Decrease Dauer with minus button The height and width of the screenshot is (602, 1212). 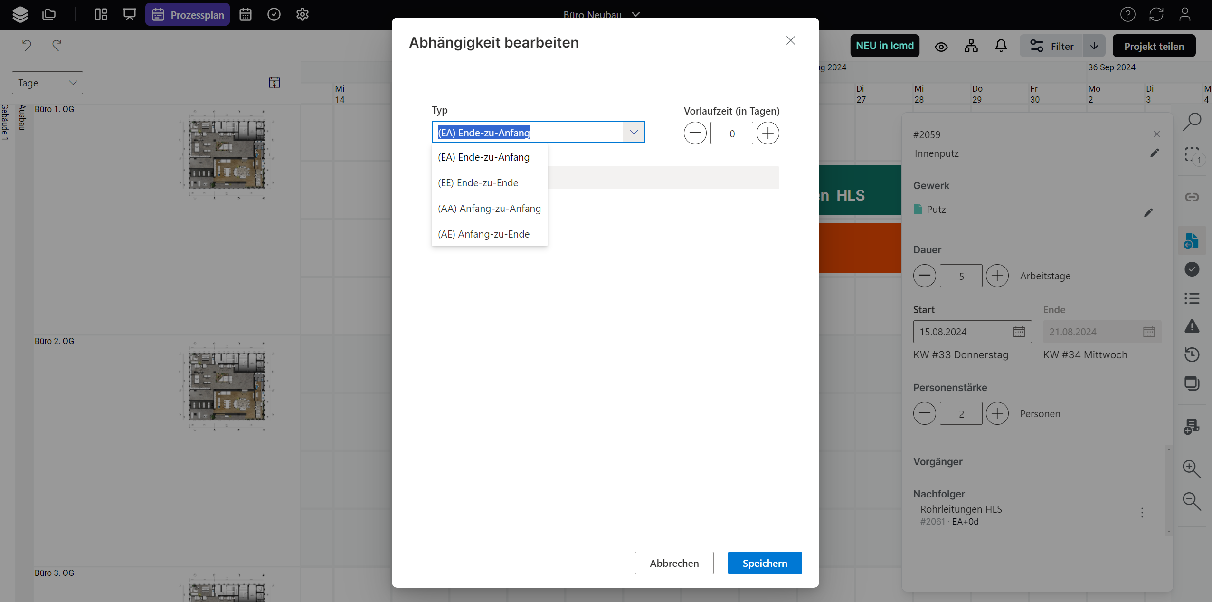[x=925, y=276]
